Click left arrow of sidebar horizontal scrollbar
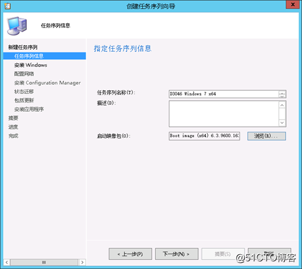 click(7, 262)
